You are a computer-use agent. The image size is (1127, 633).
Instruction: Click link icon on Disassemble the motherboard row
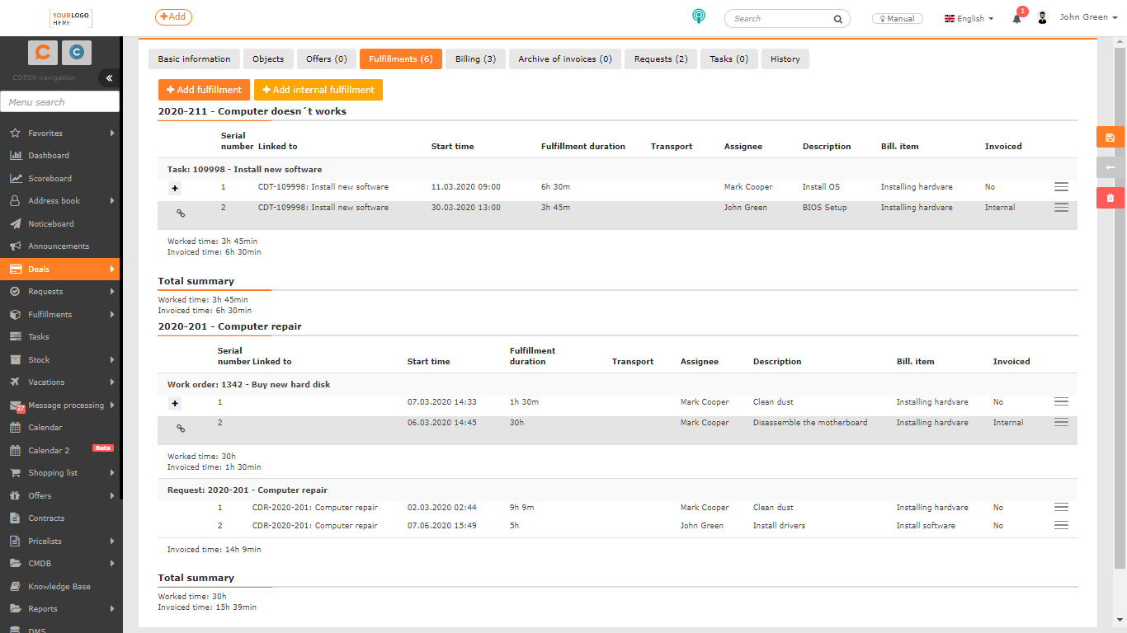pos(181,428)
